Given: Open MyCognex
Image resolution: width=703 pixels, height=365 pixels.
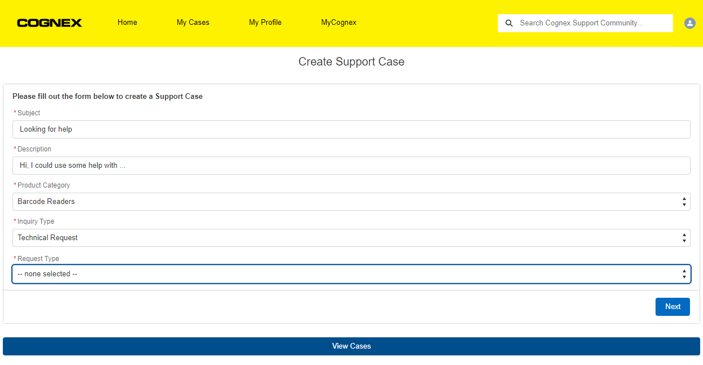Looking at the screenshot, I should (339, 23).
